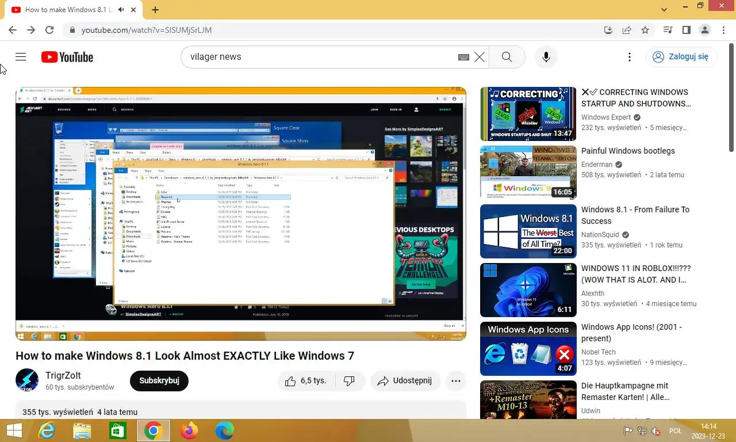Open Chrome side panel
The width and height of the screenshot is (736, 442).
click(686, 30)
